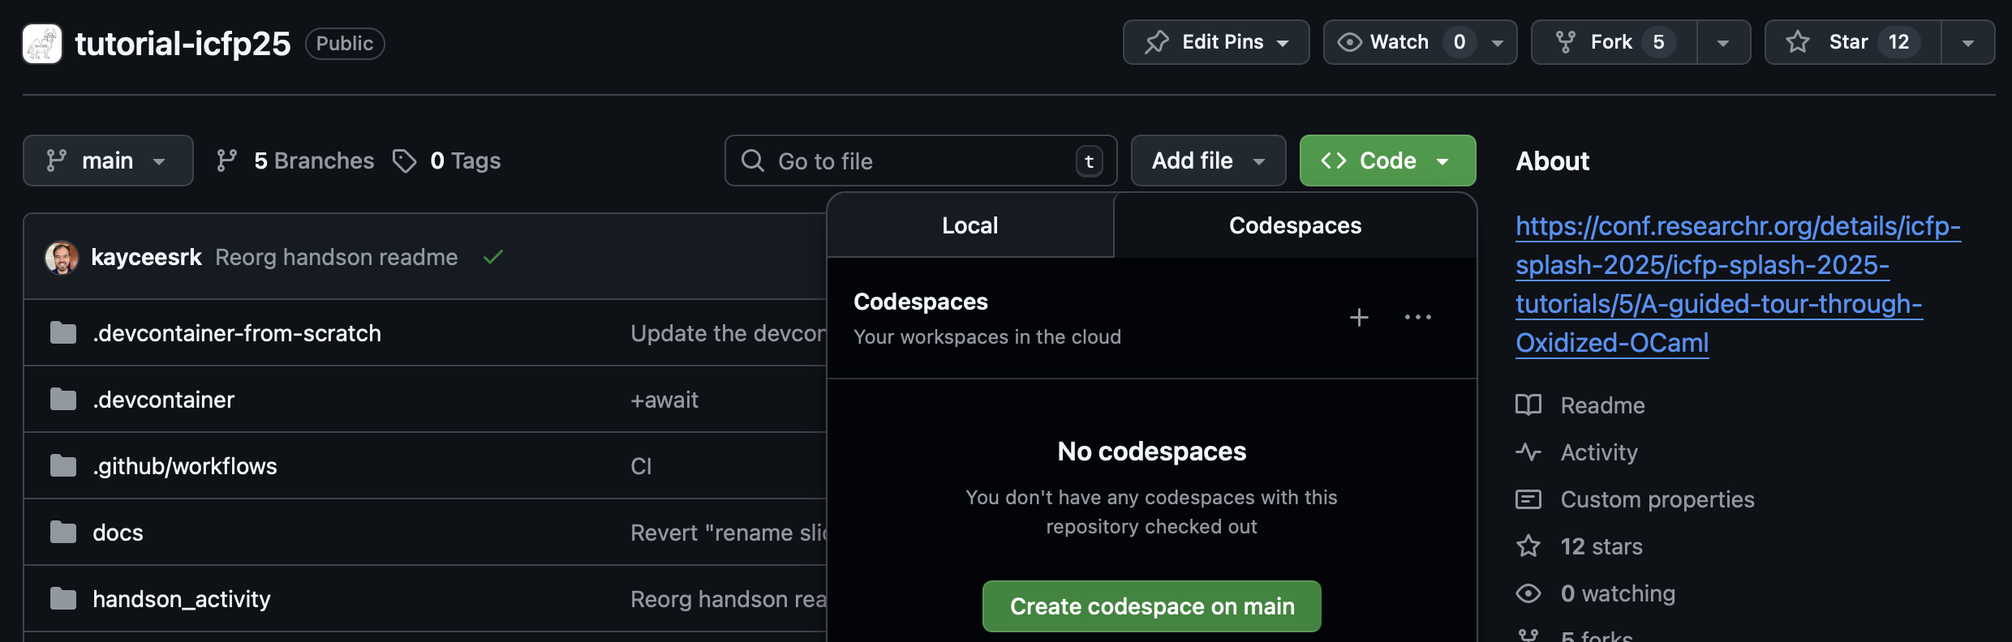This screenshot has height=642, width=2012.
Task: Click kayceesrk's commit author avatar
Action: [x=62, y=258]
